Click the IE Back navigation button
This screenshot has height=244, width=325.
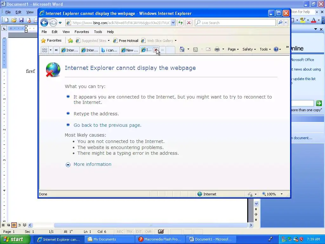[44, 23]
